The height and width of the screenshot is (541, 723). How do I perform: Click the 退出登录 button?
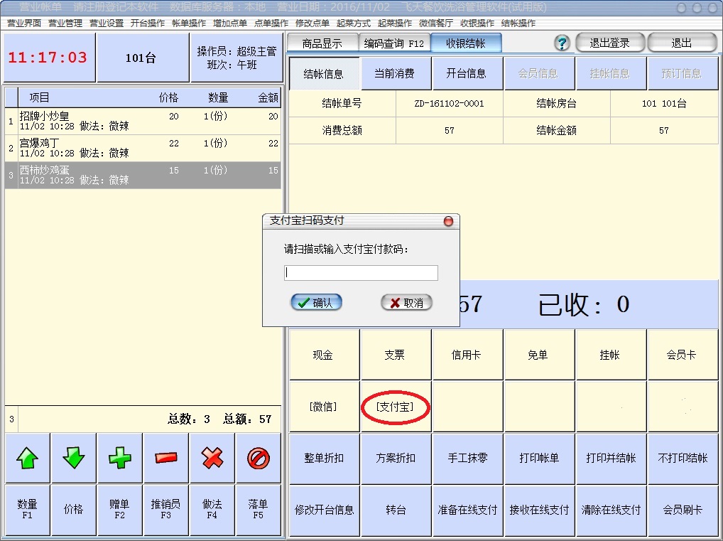(609, 43)
